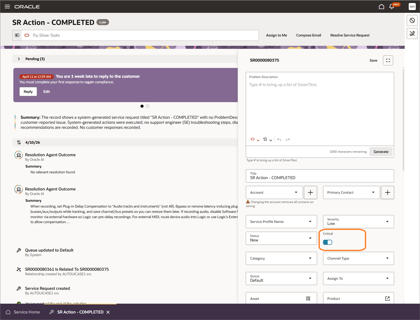
Task: Click the wrench icon beside Queue updated to Default
Action: 19,250
